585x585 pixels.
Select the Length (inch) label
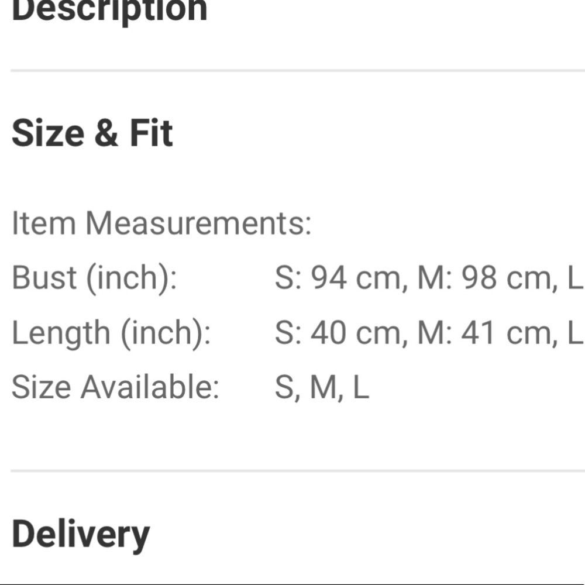[x=111, y=333]
